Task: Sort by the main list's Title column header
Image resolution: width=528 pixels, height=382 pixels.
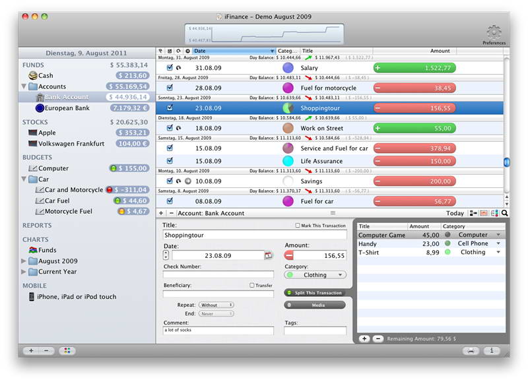Action: coord(337,51)
